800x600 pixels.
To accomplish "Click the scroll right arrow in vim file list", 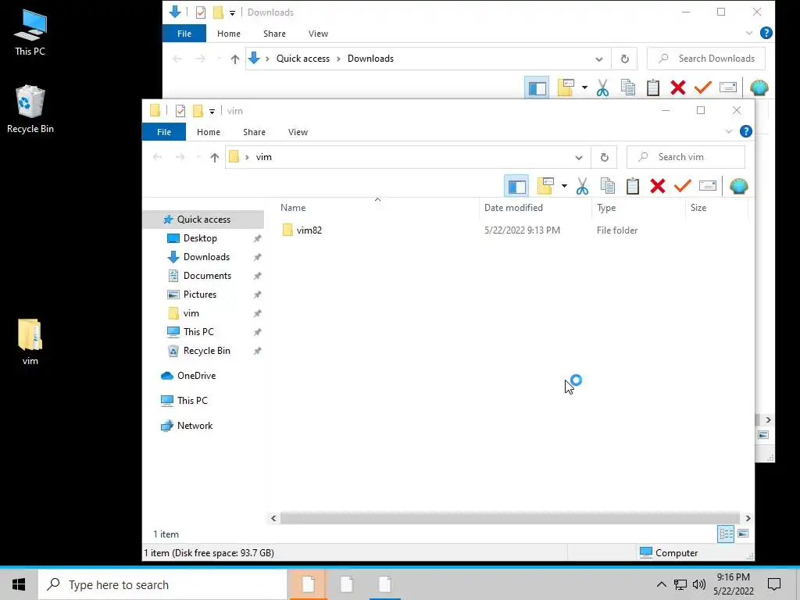I will pyautogui.click(x=748, y=519).
